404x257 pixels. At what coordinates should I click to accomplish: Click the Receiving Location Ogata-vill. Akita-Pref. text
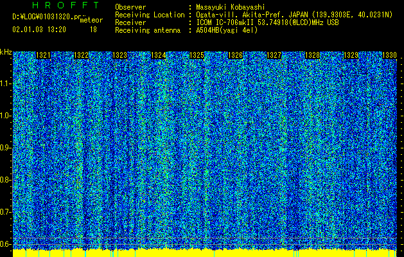(294, 15)
